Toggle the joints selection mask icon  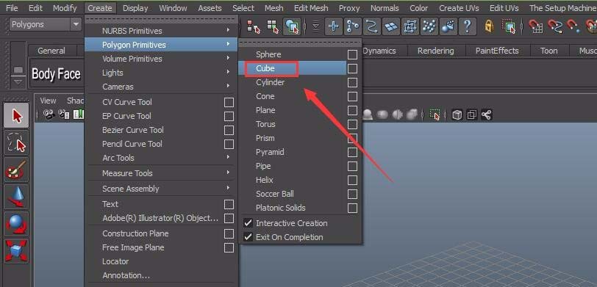353,26
